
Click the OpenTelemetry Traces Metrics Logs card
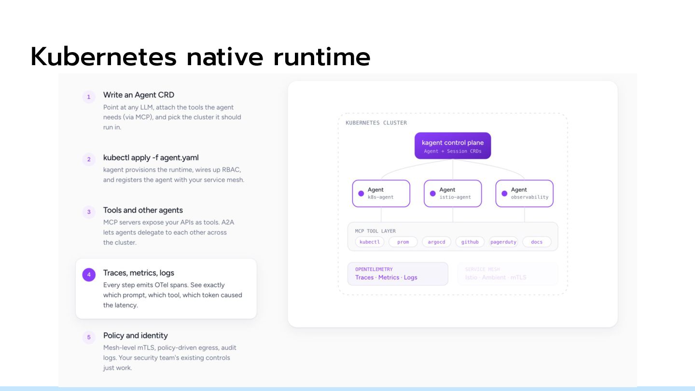click(398, 274)
